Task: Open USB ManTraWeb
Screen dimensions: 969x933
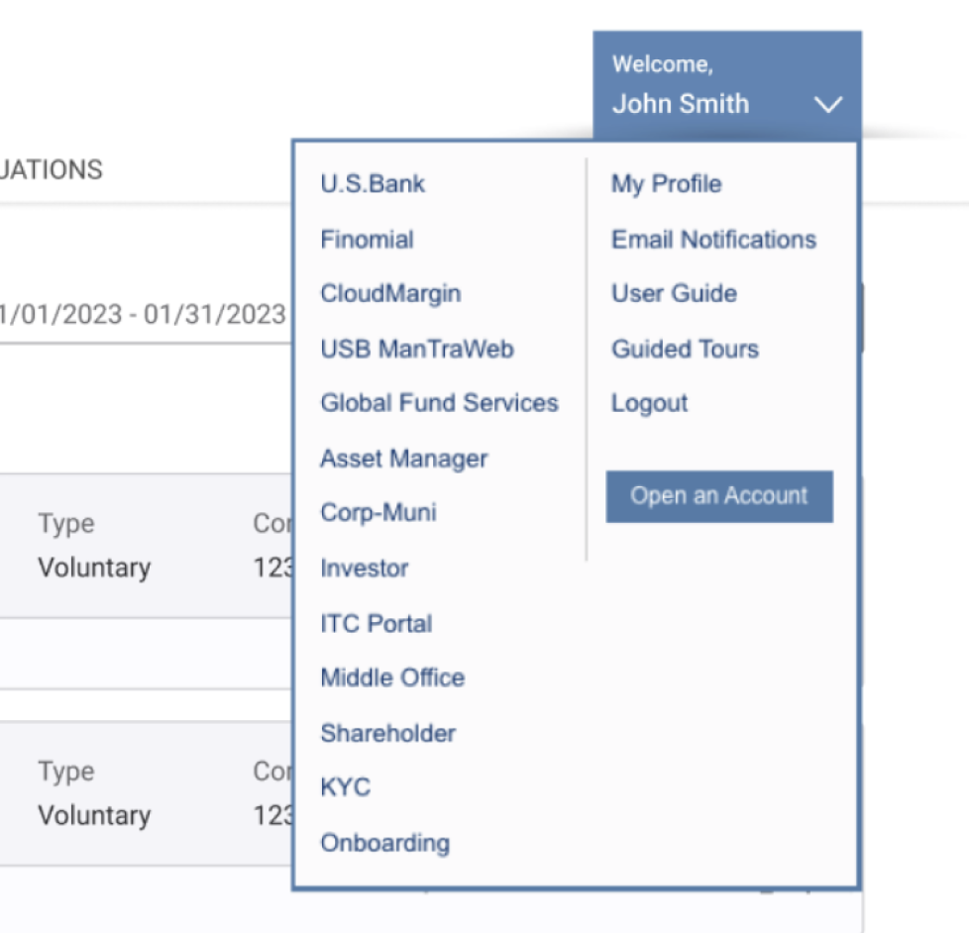Action: (417, 349)
